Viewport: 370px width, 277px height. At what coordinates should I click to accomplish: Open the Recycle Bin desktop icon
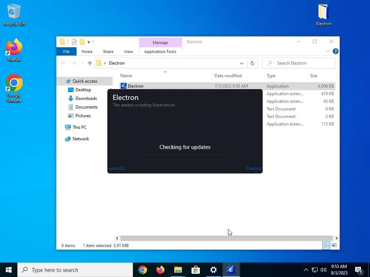14,15
